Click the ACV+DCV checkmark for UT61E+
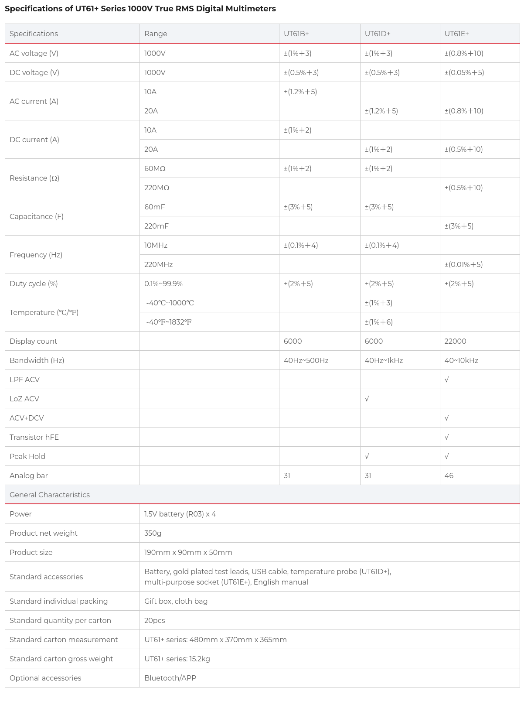Image resolution: width=524 pixels, height=715 pixels. coord(447,418)
